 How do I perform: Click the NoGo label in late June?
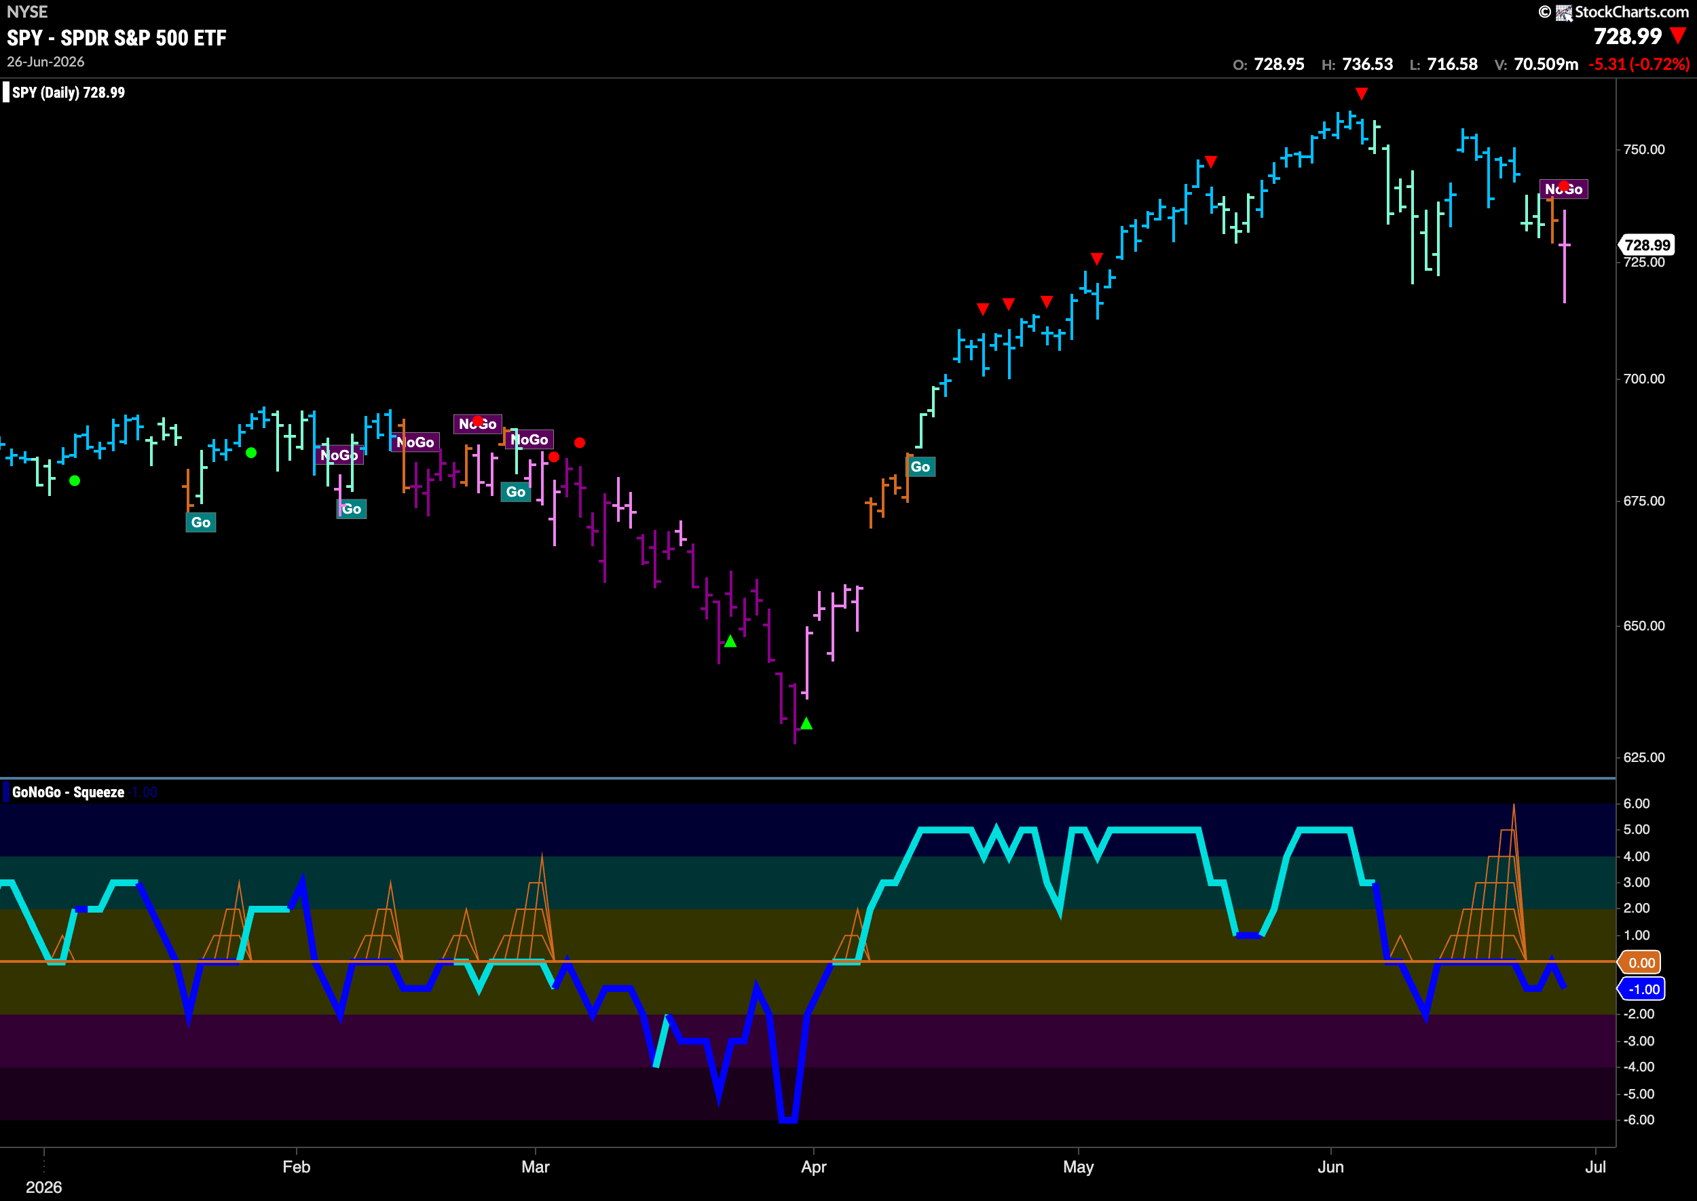1563,189
